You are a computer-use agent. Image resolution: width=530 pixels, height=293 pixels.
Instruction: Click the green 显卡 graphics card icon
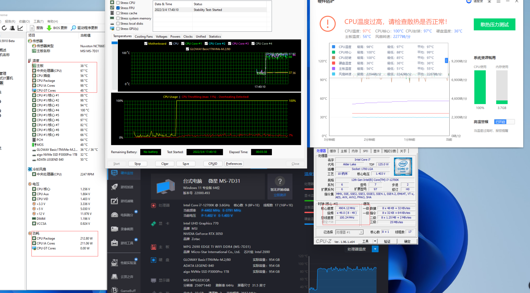tap(153, 224)
